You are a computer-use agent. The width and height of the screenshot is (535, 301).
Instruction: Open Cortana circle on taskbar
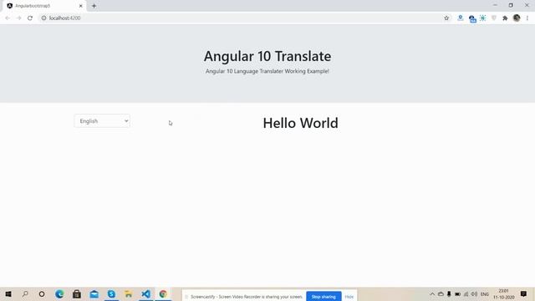point(42,293)
